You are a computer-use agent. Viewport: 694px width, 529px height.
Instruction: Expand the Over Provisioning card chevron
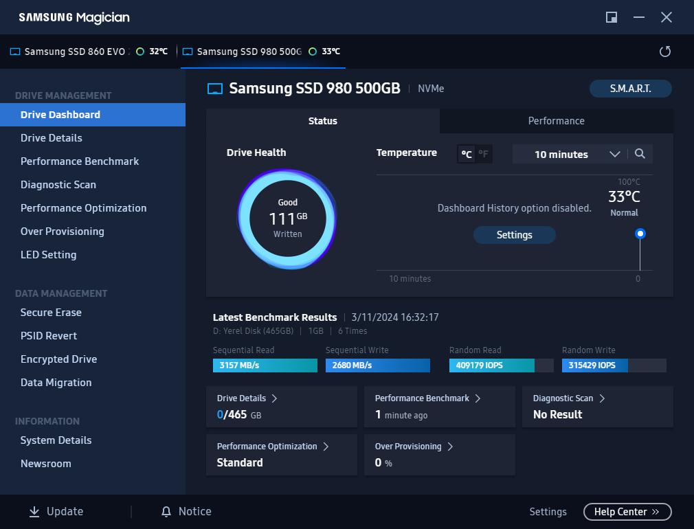tap(450, 447)
